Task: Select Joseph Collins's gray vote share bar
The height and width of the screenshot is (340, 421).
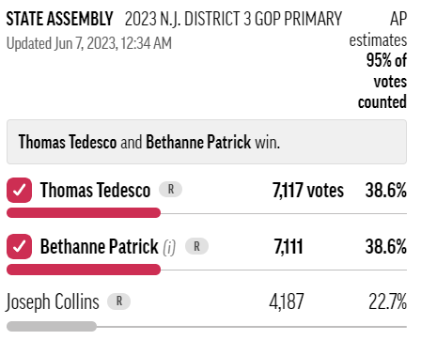Action: pyautogui.click(x=52, y=326)
